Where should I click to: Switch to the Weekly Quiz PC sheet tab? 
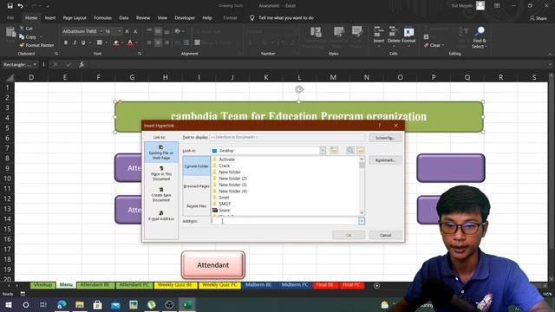click(x=219, y=285)
